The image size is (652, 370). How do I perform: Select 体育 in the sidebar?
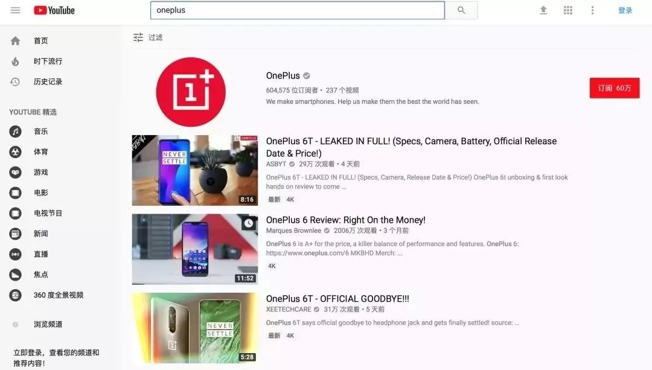click(x=41, y=152)
